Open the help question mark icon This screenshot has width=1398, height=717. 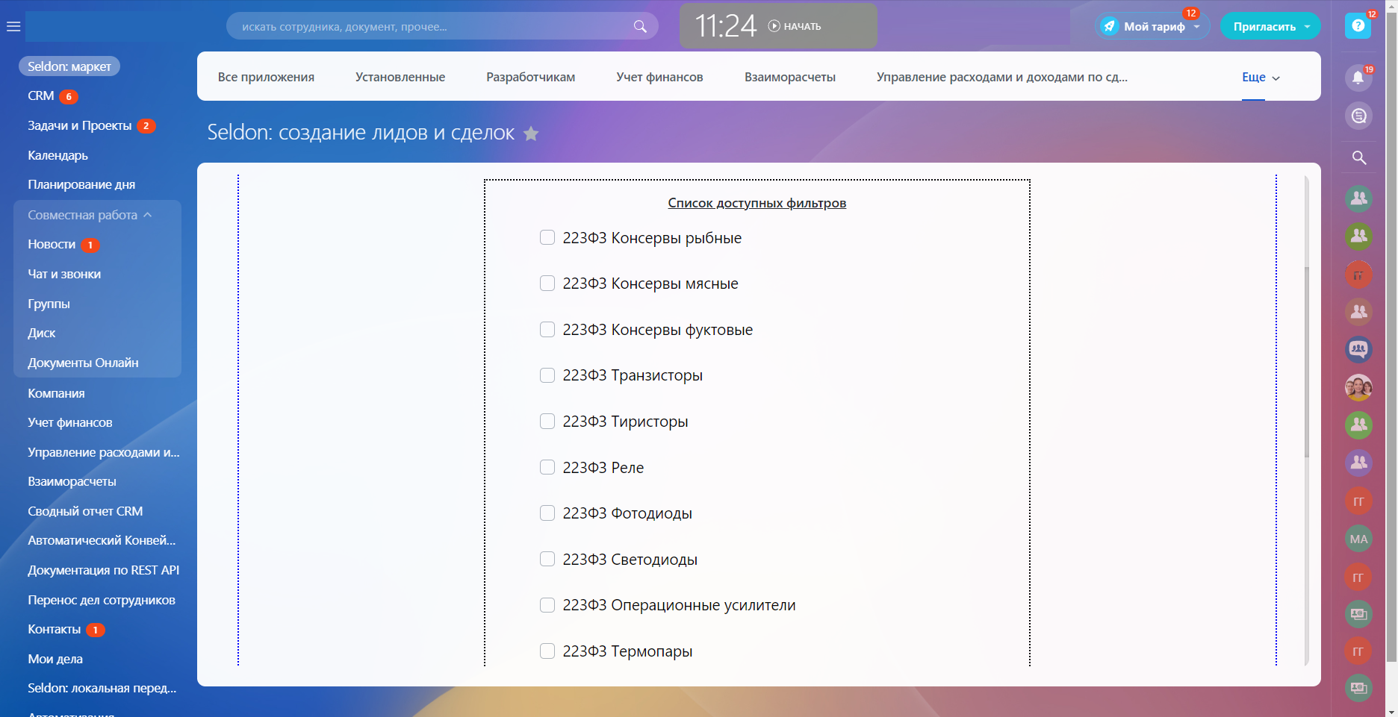click(x=1358, y=26)
